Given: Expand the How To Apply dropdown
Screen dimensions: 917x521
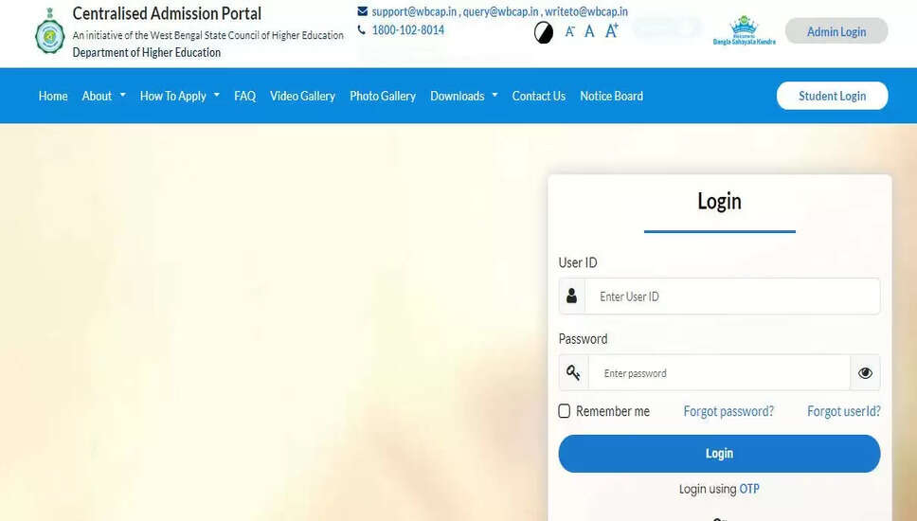Looking at the screenshot, I should (179, 96).
